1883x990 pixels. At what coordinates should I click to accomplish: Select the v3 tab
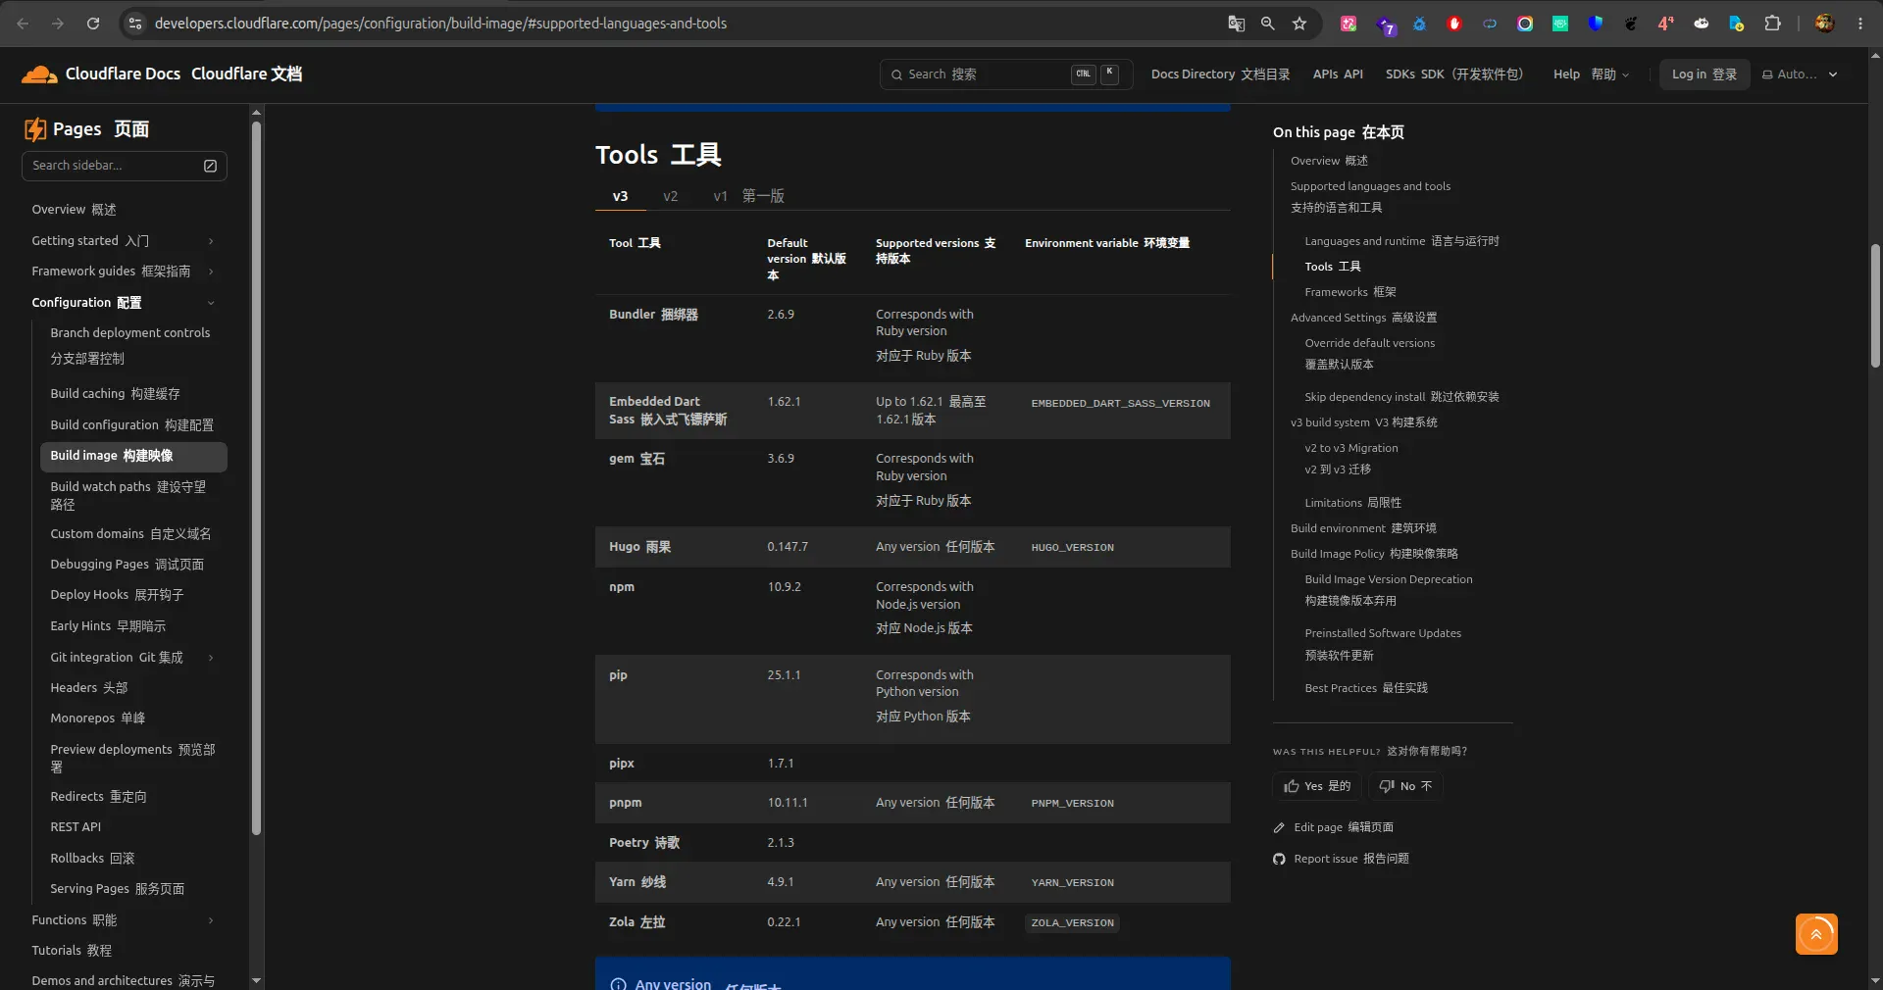[620, 196]
